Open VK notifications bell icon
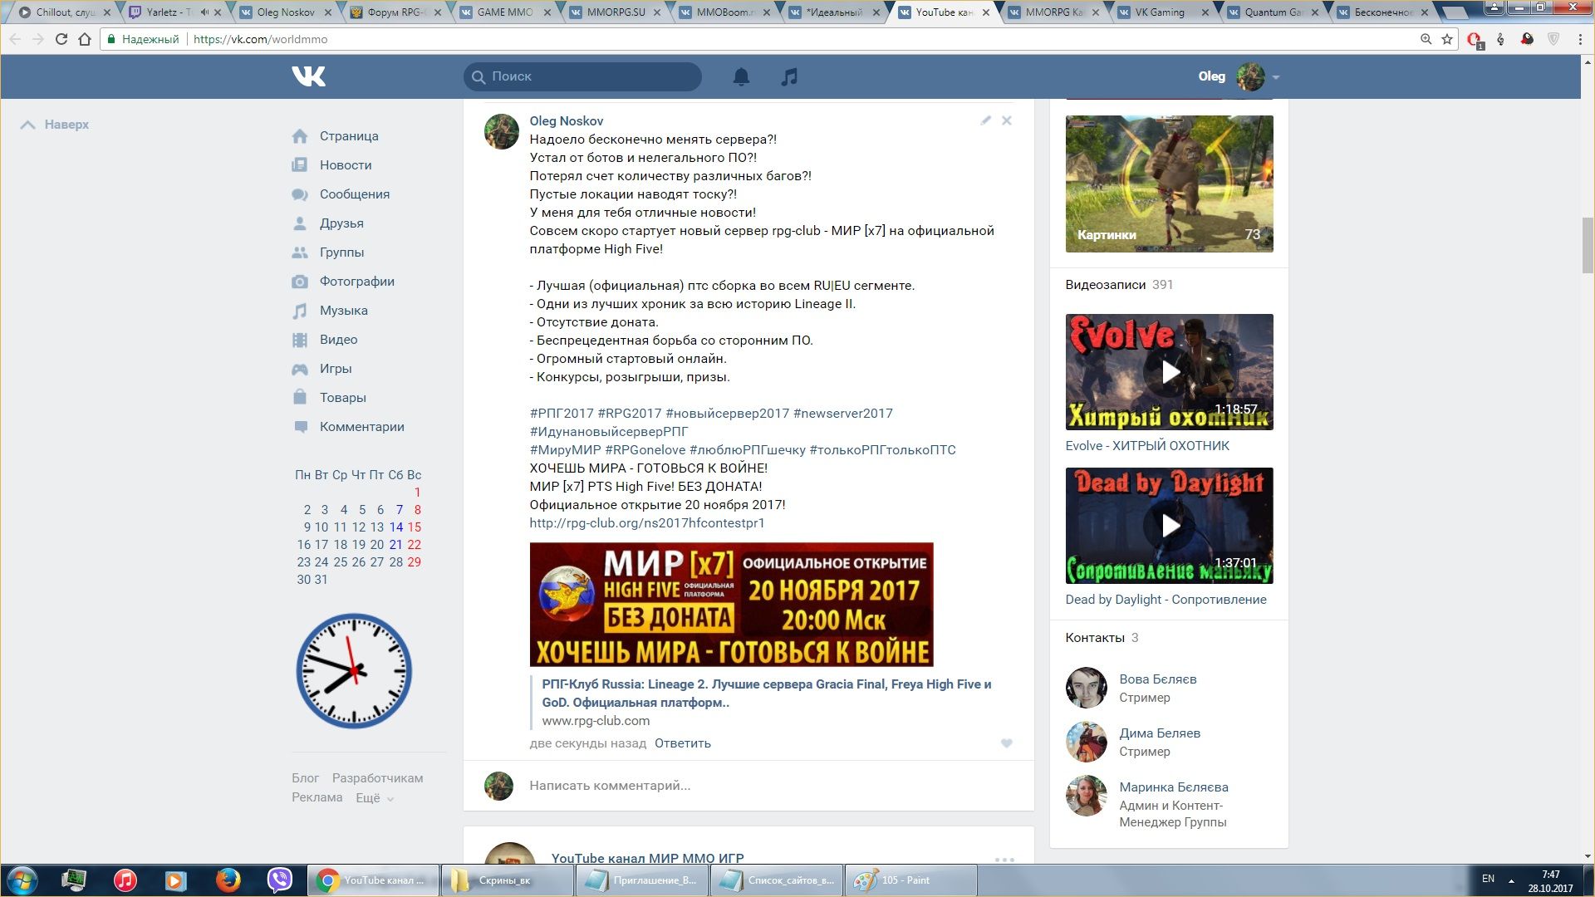 pyautogui.click(x=741, y=76)
